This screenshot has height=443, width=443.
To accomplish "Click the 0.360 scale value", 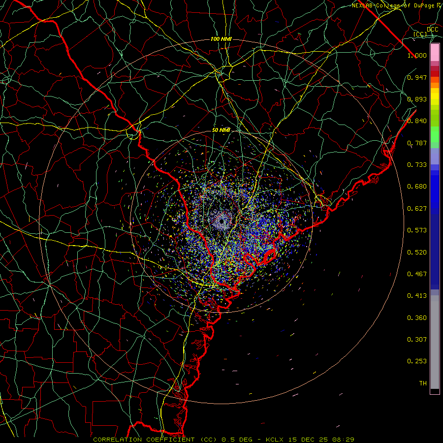I will coord(417,318).
